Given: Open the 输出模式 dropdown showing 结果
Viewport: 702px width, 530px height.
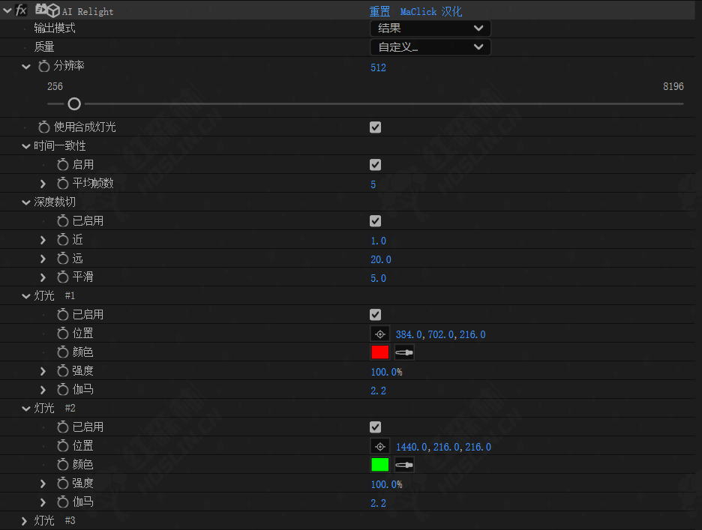Looking at the screenshot, I should pos(430,28).
